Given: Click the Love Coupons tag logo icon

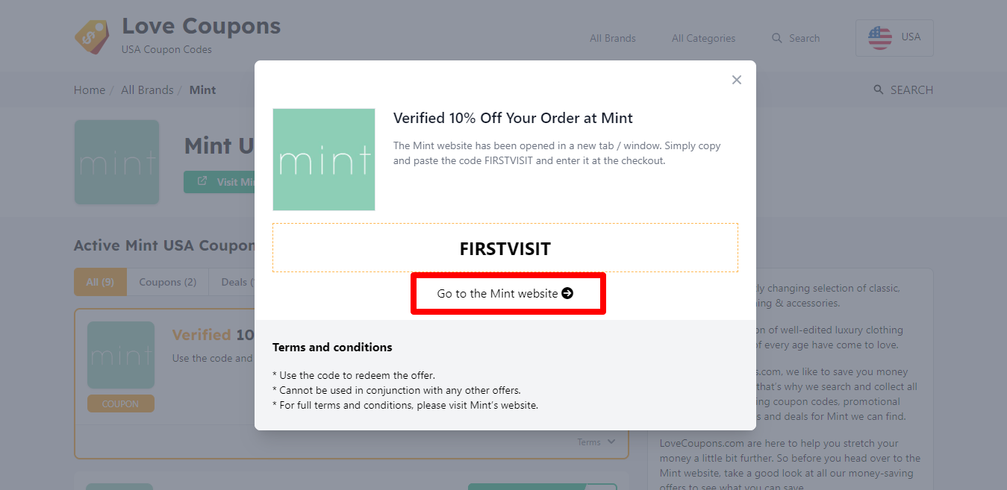Looking at the screenshot, I should pos(92,37).
